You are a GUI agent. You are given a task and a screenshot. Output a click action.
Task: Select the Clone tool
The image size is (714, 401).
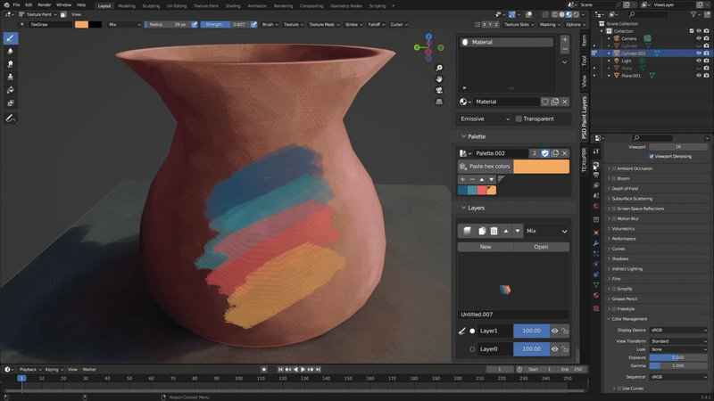(11, 77)
